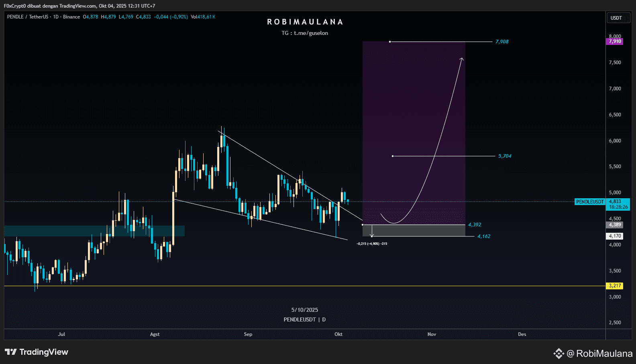
Task: Click the TradingView logo icon
Action: click(x=11, y=352)
